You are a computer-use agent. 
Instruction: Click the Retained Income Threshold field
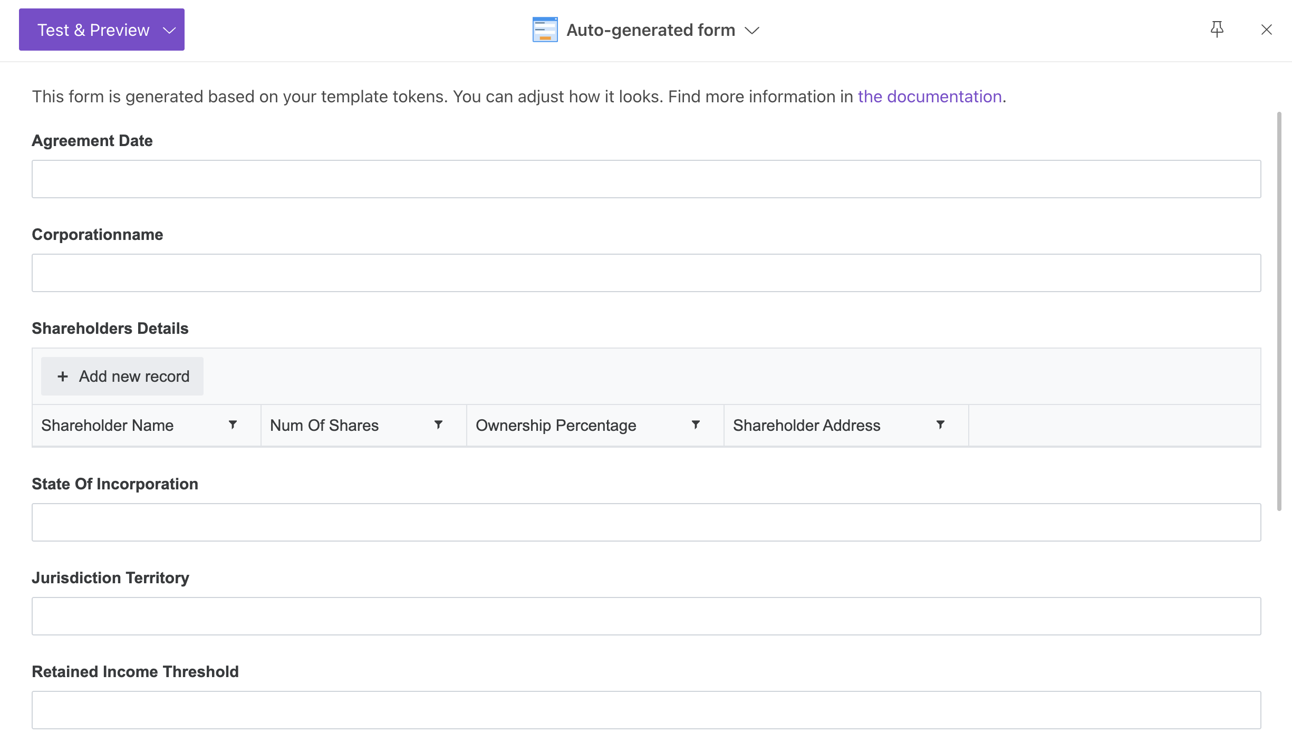click(x=646, y=710)
